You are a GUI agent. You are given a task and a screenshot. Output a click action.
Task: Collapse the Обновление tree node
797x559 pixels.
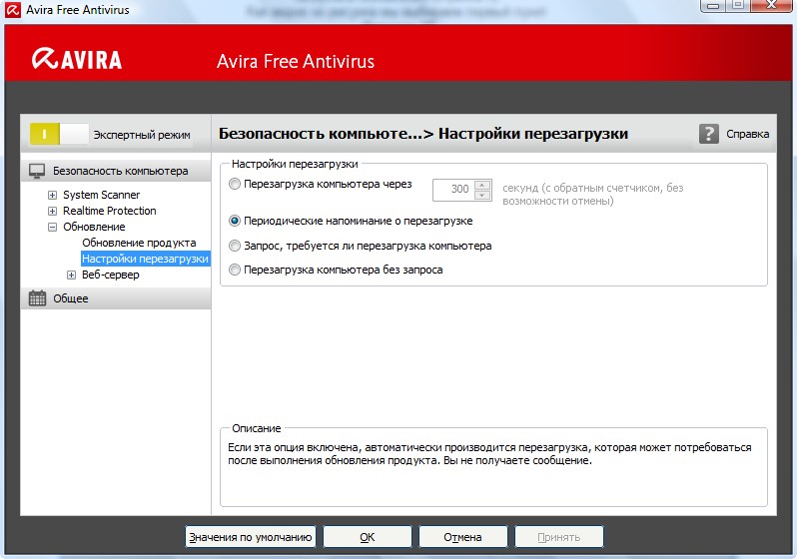coord(52,227)
